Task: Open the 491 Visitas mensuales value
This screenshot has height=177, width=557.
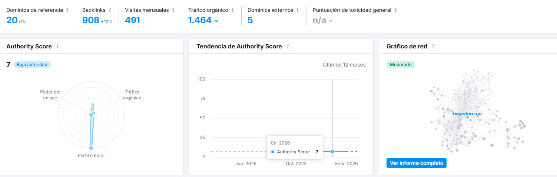Action: point(132,20)
